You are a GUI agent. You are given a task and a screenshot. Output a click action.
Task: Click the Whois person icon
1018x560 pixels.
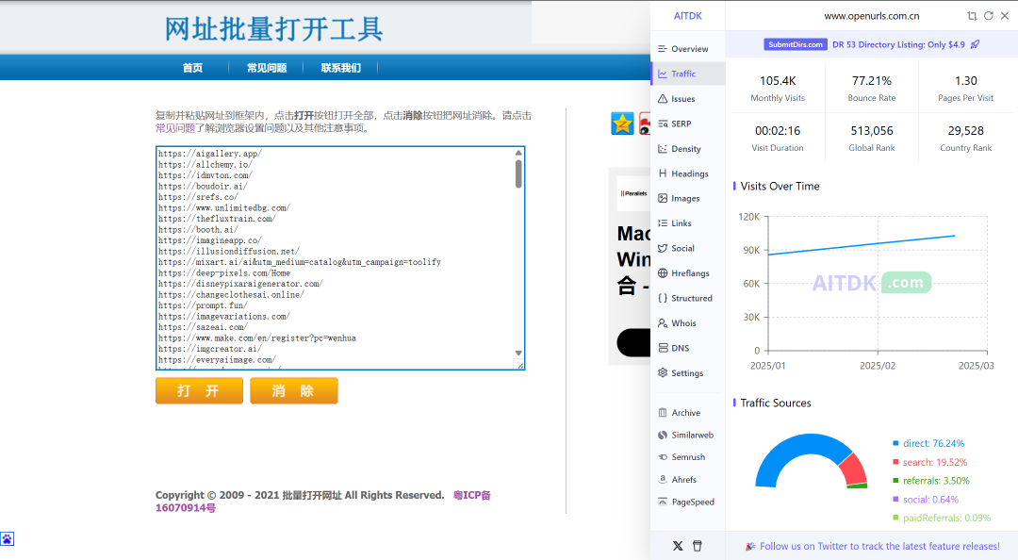tap(663, 322)
